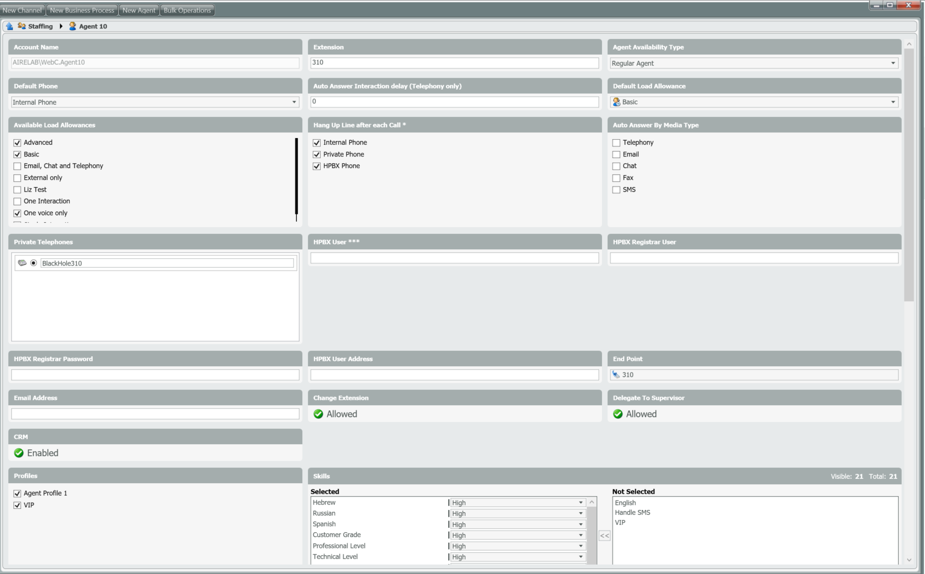925x574 pixels.
Task: Open the New Business Process menu item
Action: [82, 10]
